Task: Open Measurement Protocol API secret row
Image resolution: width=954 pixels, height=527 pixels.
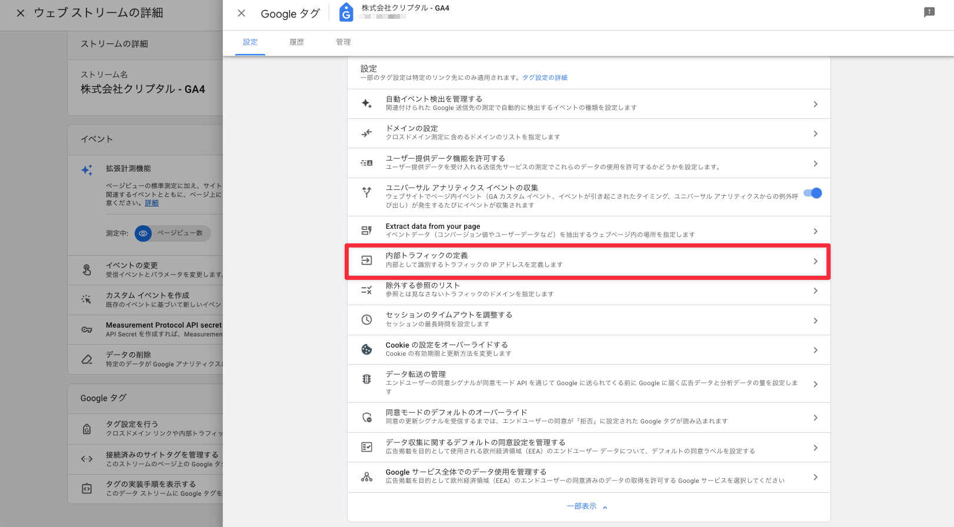Action: (145, 329)
